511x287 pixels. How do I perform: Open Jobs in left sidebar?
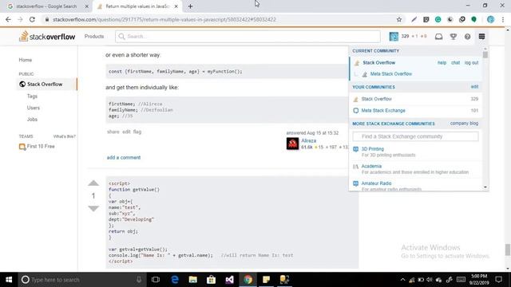pyautogui.click(x=32, y=120)
